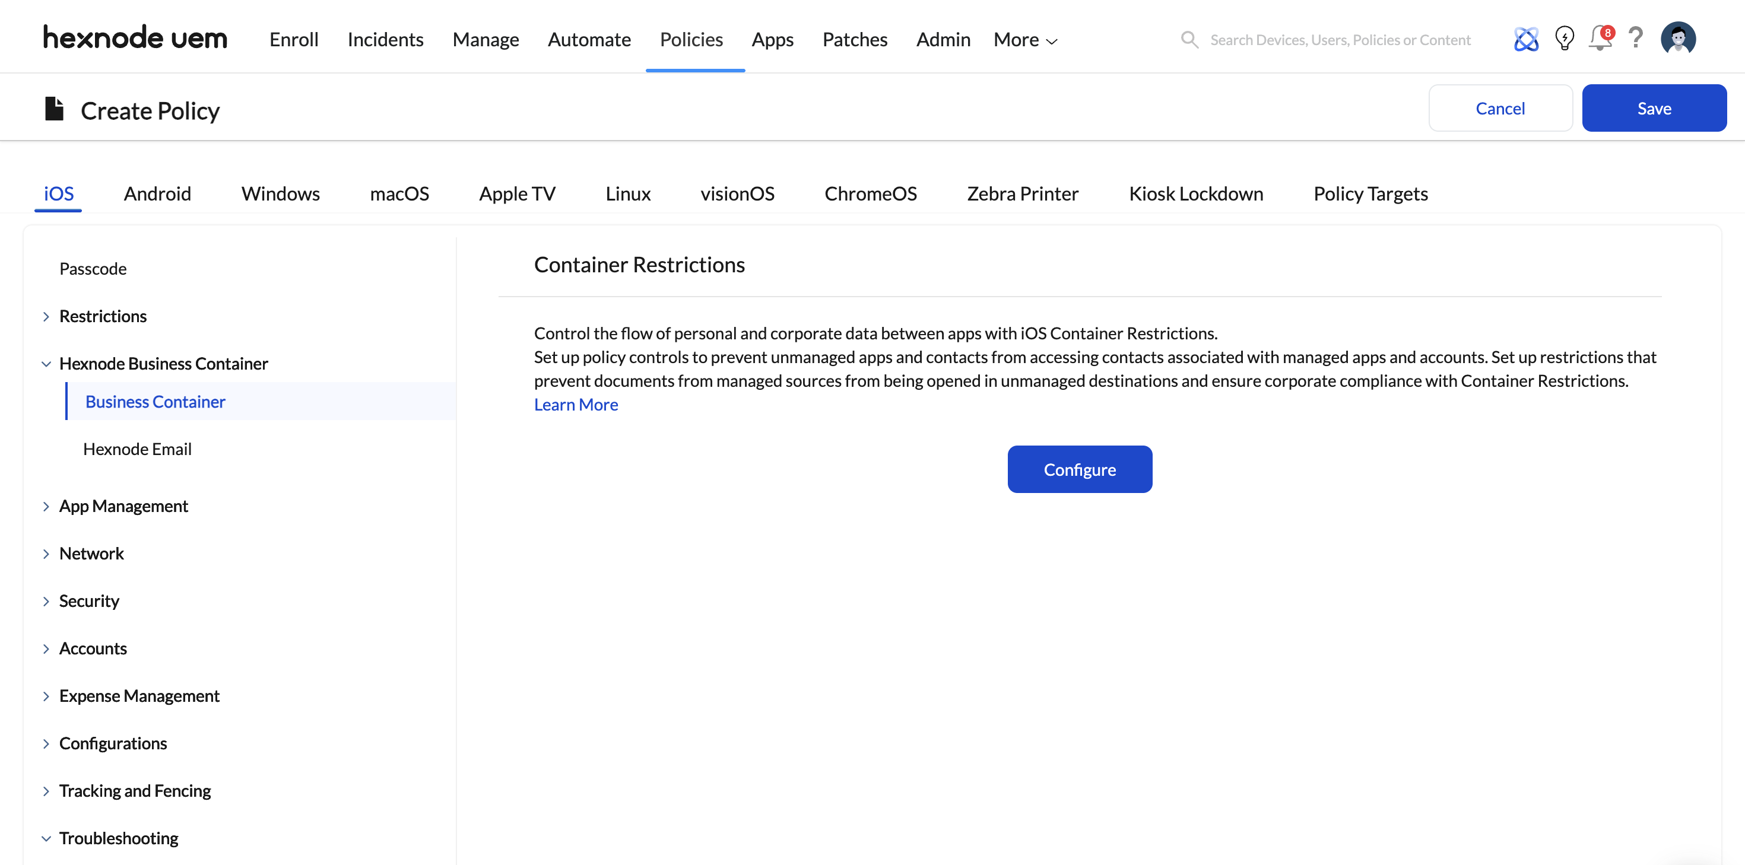Follow the Learn More link

576,405
